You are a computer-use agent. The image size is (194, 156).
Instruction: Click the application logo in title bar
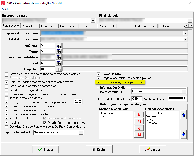click(x=3, y=3)
